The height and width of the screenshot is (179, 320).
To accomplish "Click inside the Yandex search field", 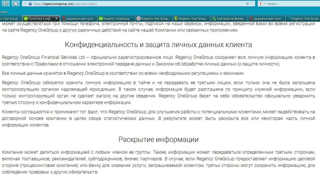I will [291, 4].
